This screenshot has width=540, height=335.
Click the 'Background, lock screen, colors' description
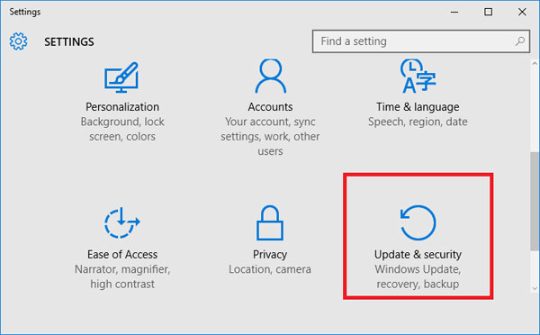(122, 130)
